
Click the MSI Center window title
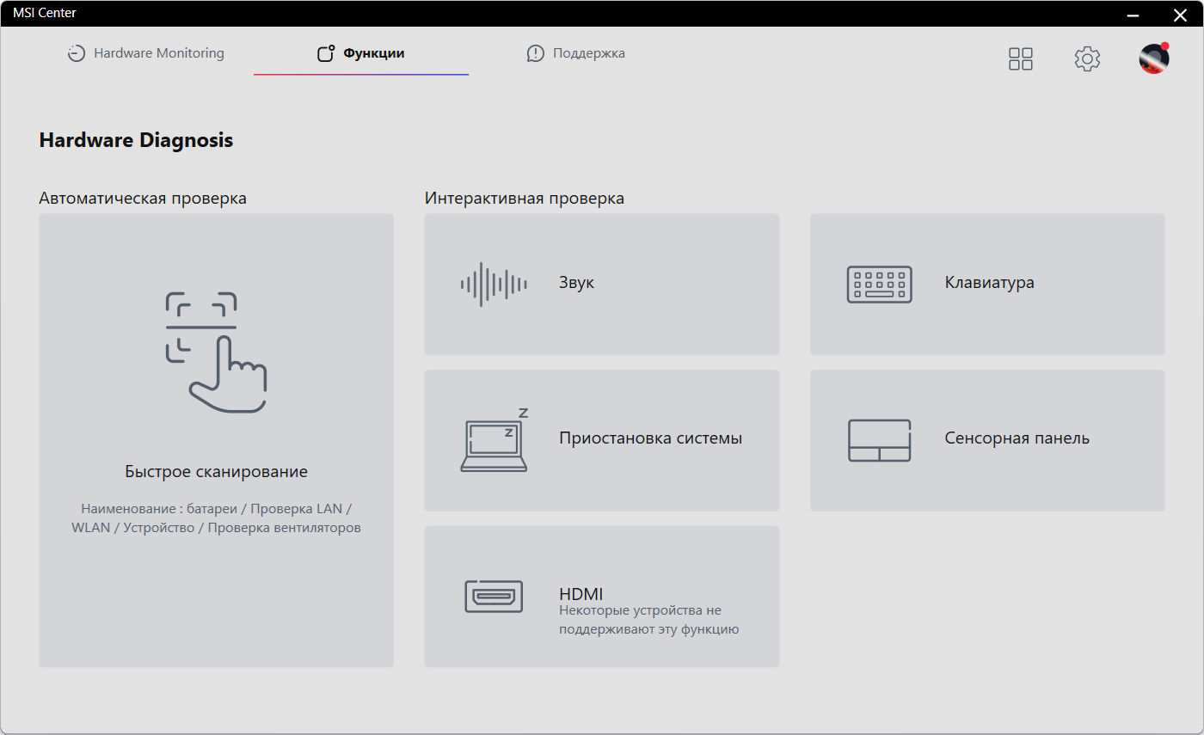click(x=45, y=13)
